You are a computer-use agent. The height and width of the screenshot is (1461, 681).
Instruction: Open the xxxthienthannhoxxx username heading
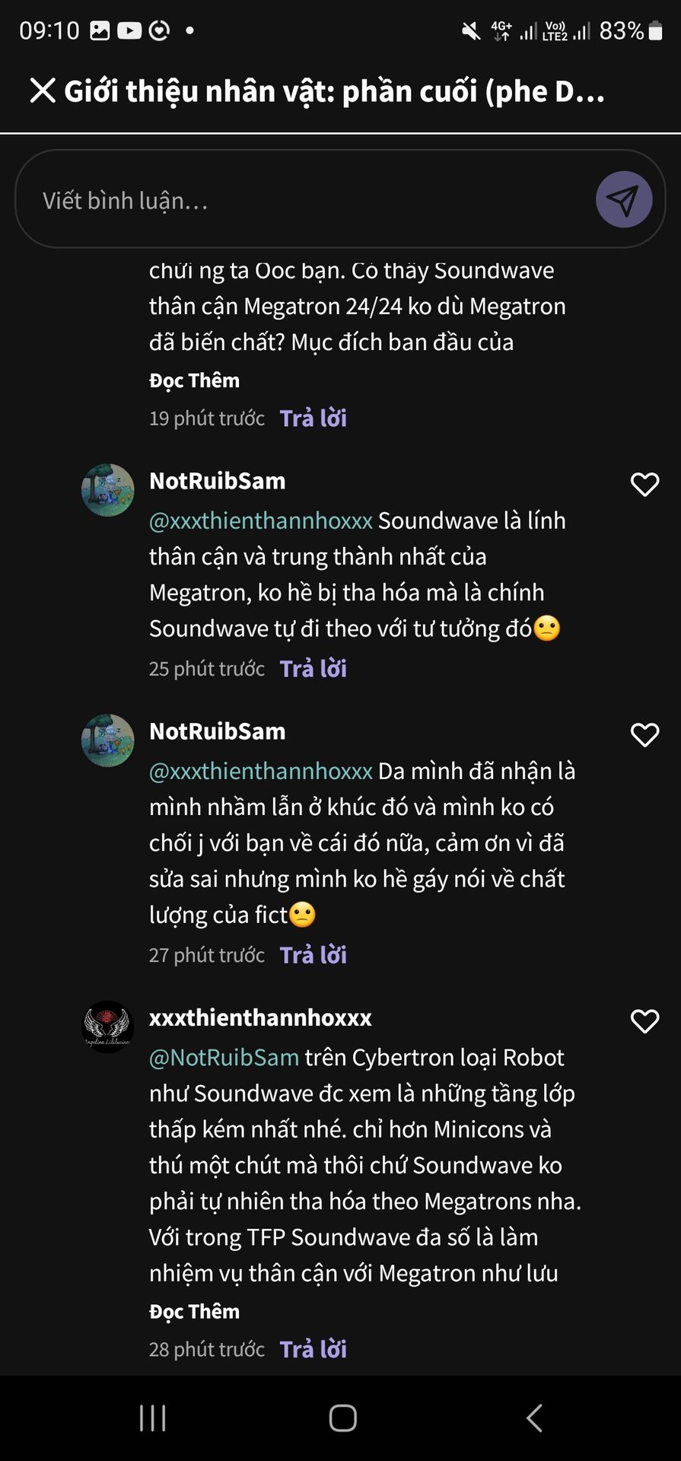tap(260, 1018)
